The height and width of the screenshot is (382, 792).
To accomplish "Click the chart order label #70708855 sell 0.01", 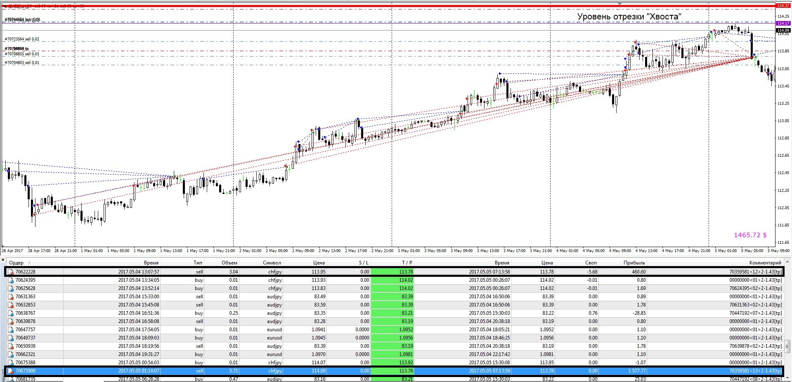I will click(22, 54).
